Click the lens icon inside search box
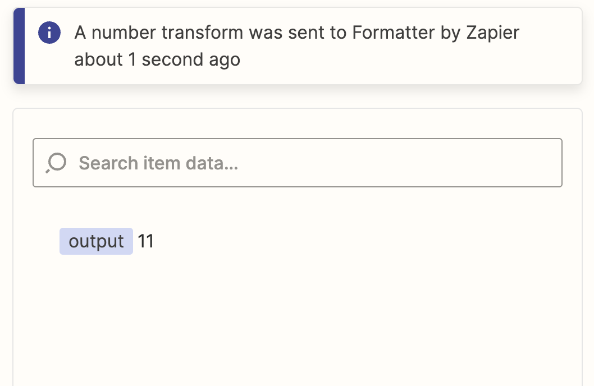The width and height of the screenshot is (594, 386). 56,163
